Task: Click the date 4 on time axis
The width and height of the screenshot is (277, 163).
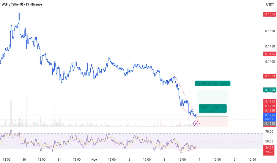Action: [x=199, y=159]
